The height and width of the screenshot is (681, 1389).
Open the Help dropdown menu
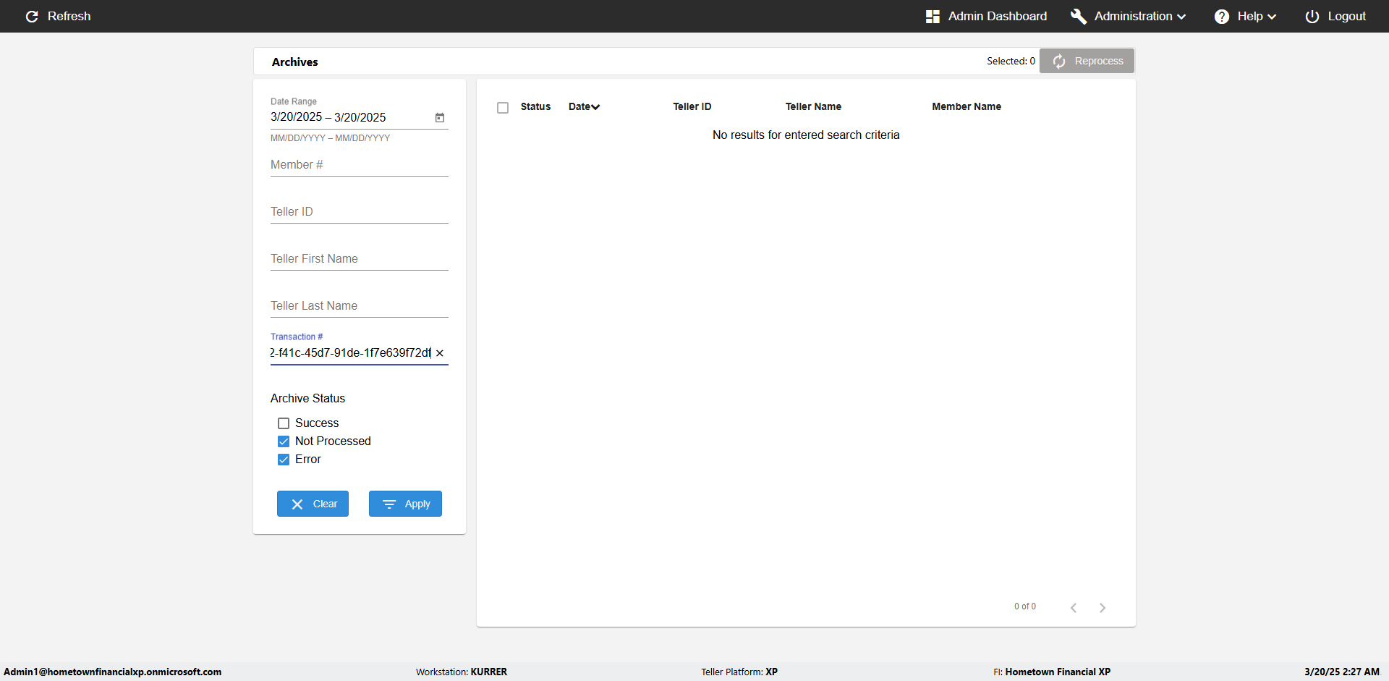tap(1245, 16)
